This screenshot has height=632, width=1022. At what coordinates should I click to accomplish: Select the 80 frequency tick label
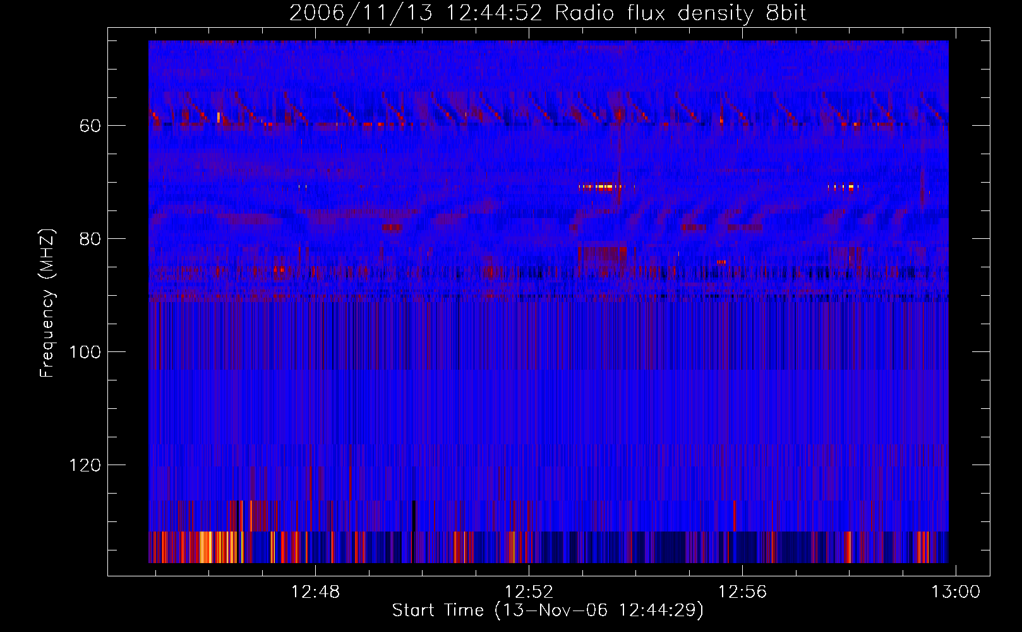(90, 239)
